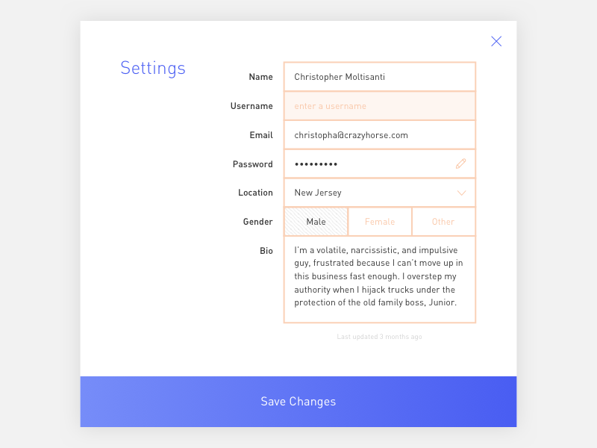The image size is (597, 448).
Task: Click the Save Changes button
Action: (298, 402)
